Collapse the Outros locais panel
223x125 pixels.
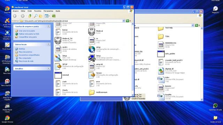pos(48,44)
